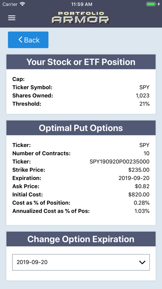Tap the Wi-Fi status icon
This screenshot has width=162, height=289.
(x=22, y=4)
